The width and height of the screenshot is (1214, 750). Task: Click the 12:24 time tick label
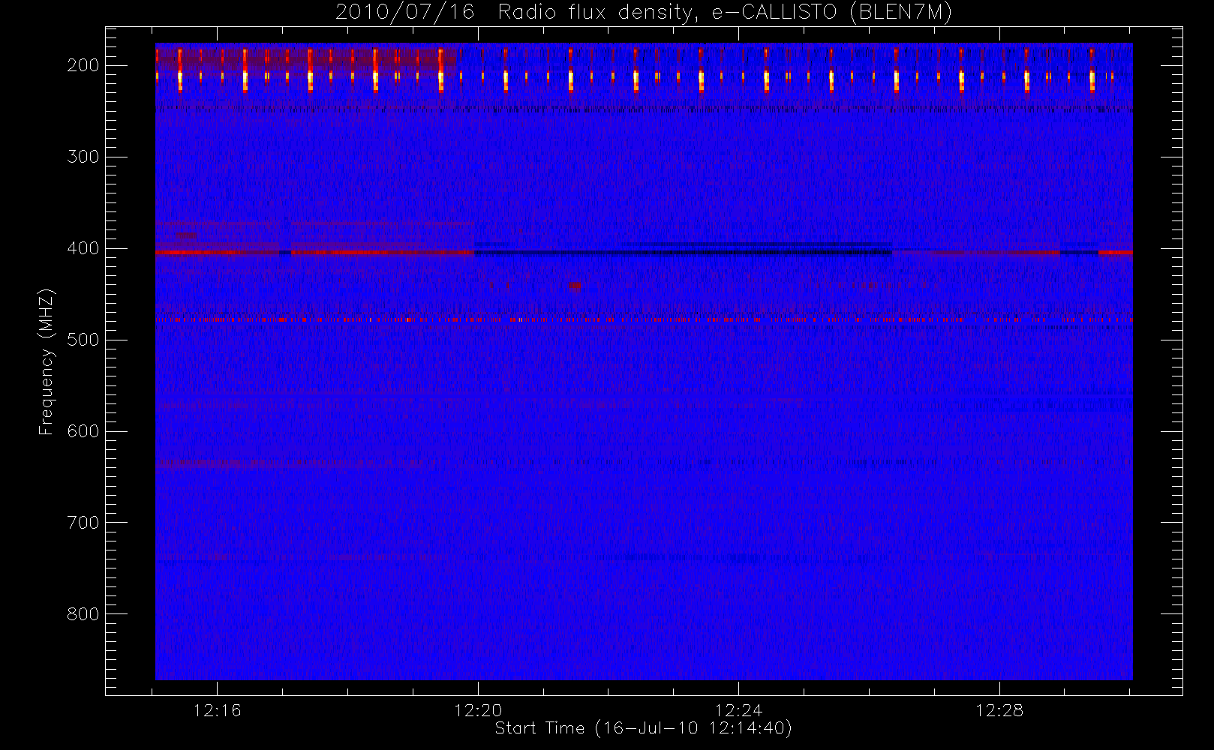point(738,710)
